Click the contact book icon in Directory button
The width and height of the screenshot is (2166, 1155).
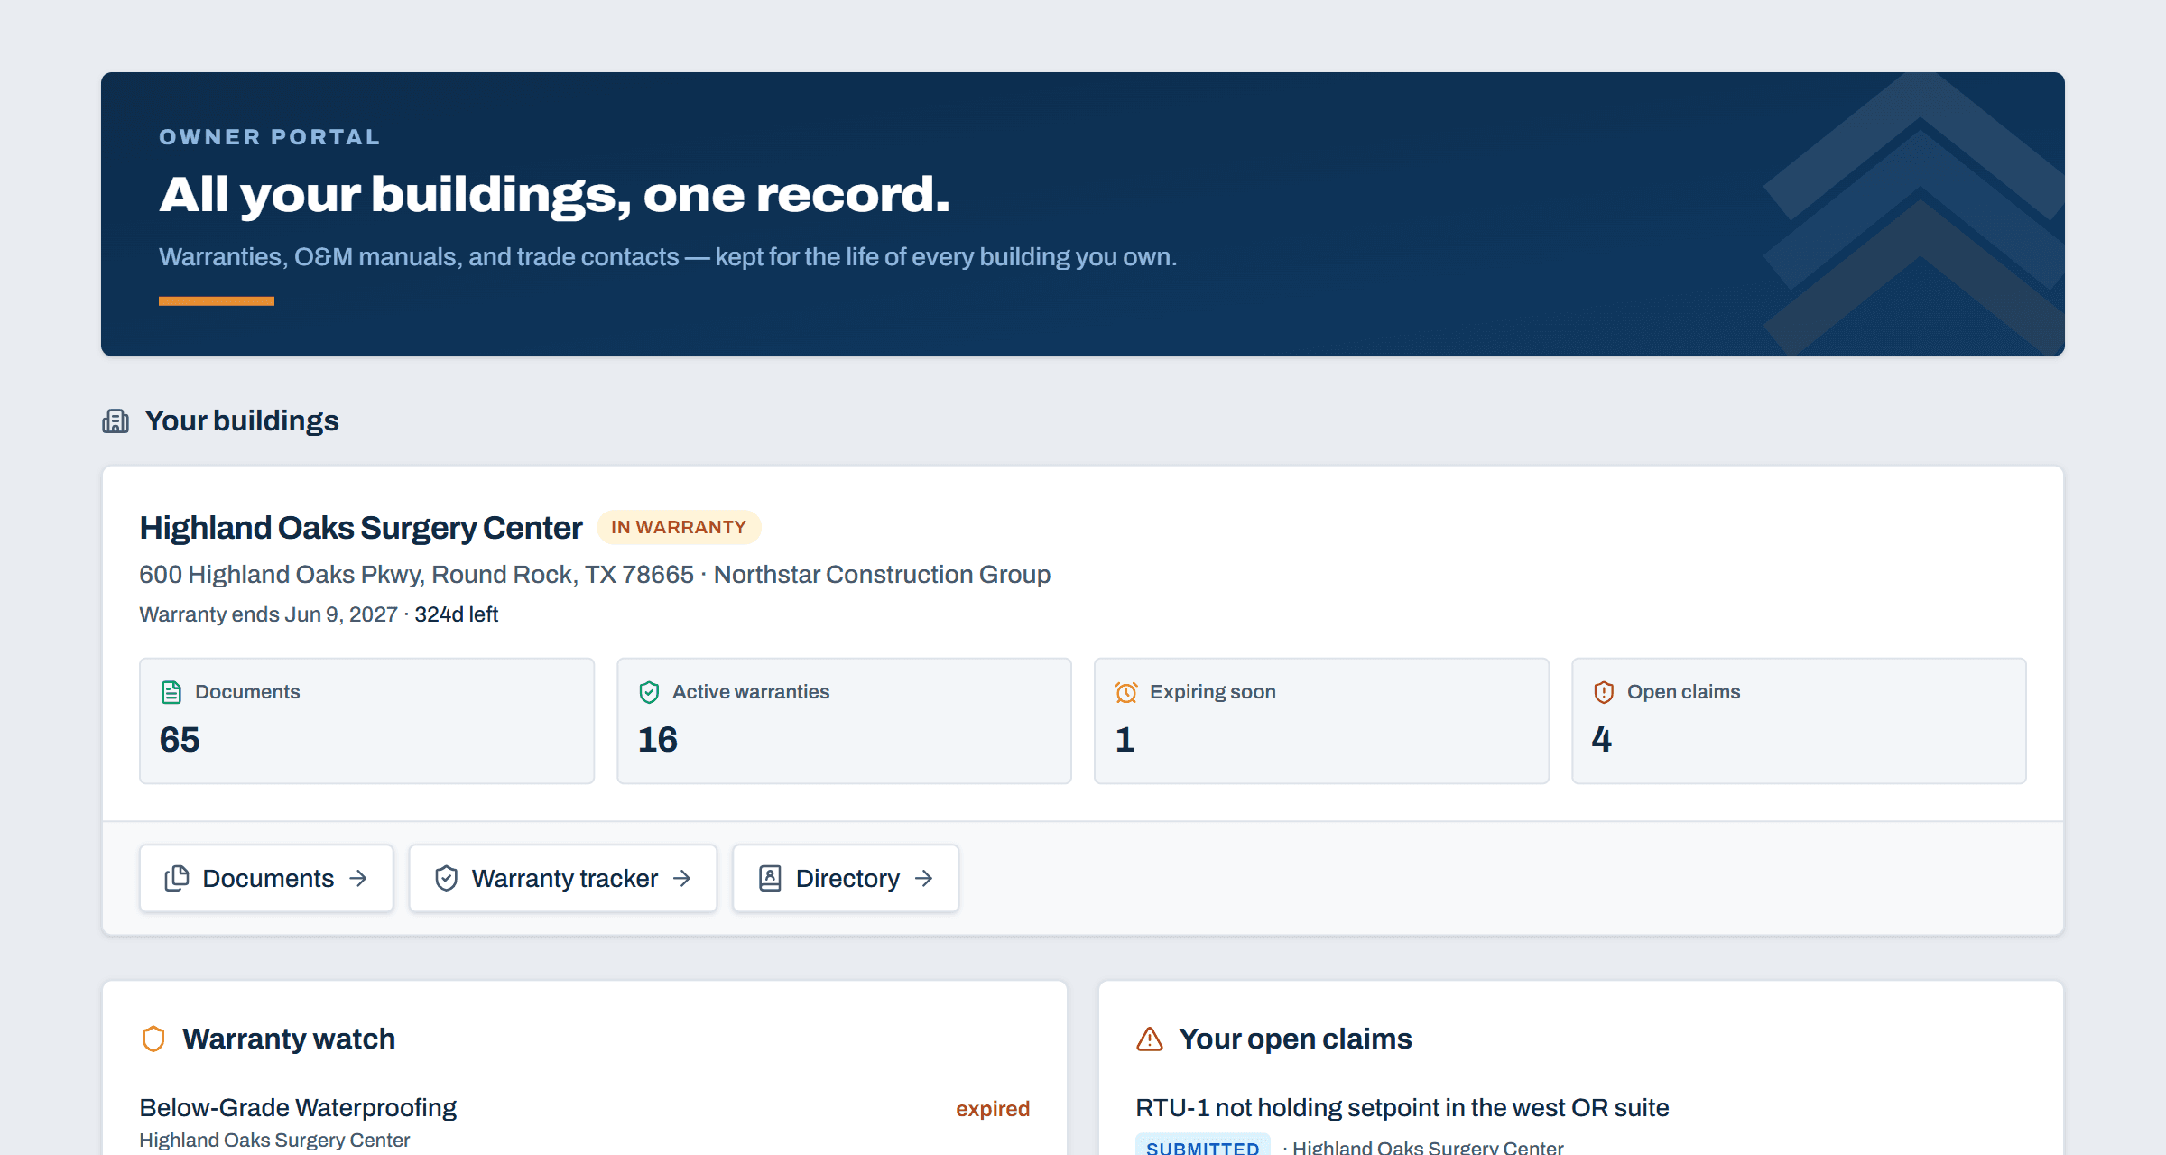(x=770, y=879)
